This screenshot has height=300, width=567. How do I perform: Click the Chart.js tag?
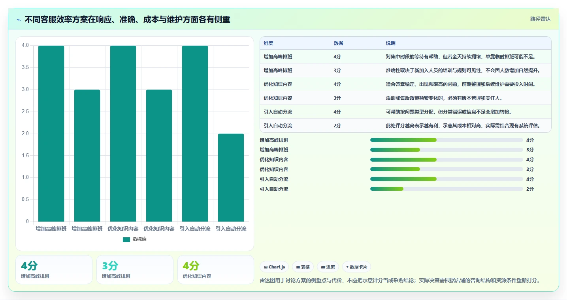[x=275, y=267]
